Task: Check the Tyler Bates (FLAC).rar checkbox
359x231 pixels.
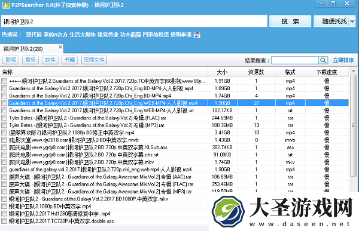Action: 4,118
